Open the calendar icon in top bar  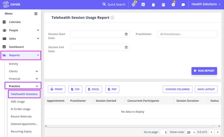[x=163, y=5]
